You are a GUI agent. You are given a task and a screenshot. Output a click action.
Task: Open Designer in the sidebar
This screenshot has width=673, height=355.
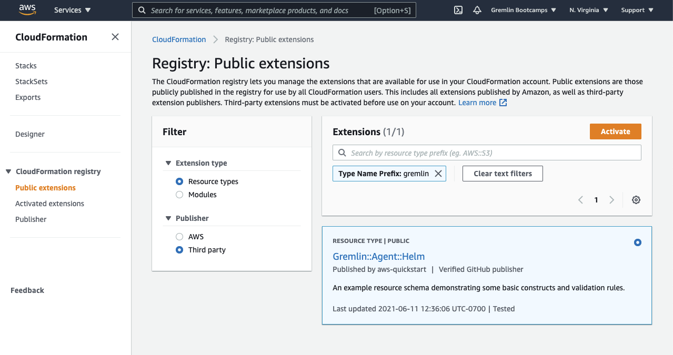[x=30, y=134]
